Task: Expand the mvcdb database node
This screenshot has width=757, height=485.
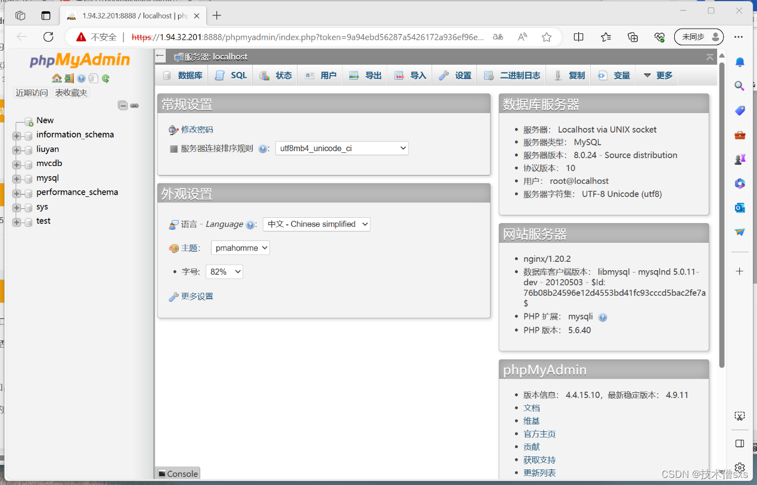Action: tap(17, 164)
